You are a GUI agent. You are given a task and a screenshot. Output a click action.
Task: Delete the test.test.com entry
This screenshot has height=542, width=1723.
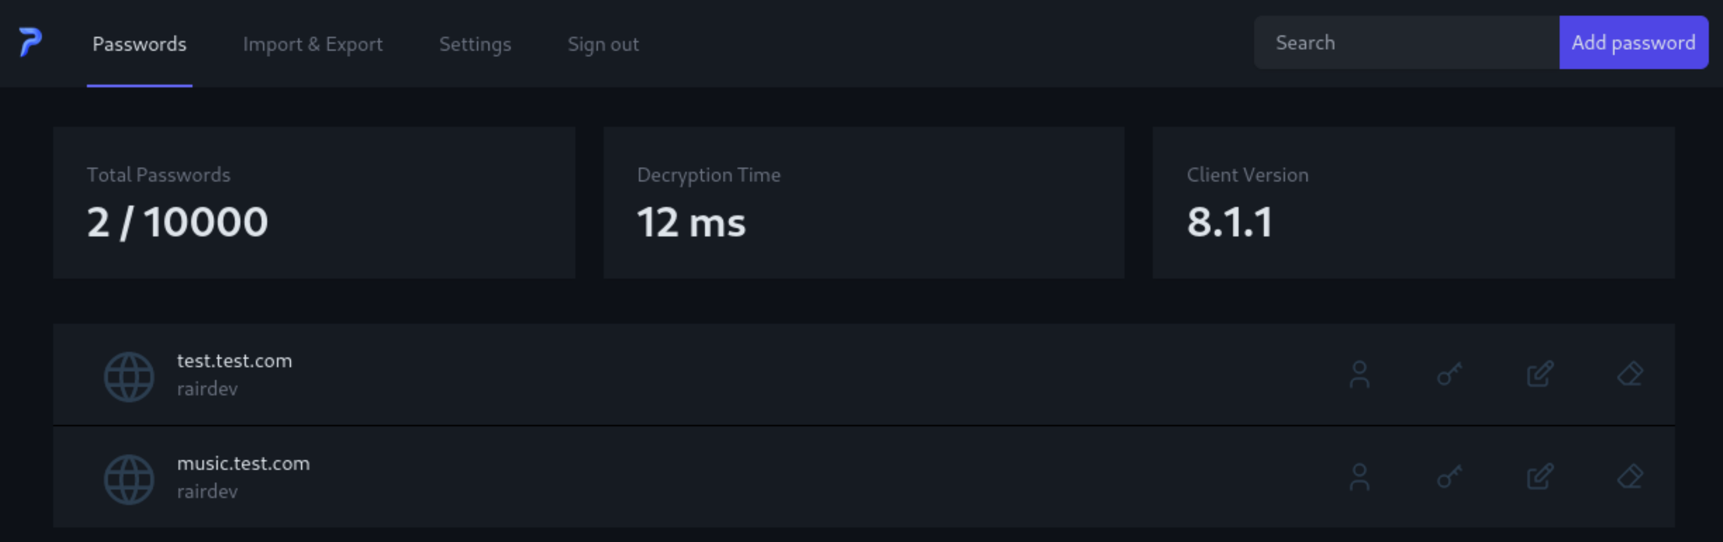coord(1630,375)
